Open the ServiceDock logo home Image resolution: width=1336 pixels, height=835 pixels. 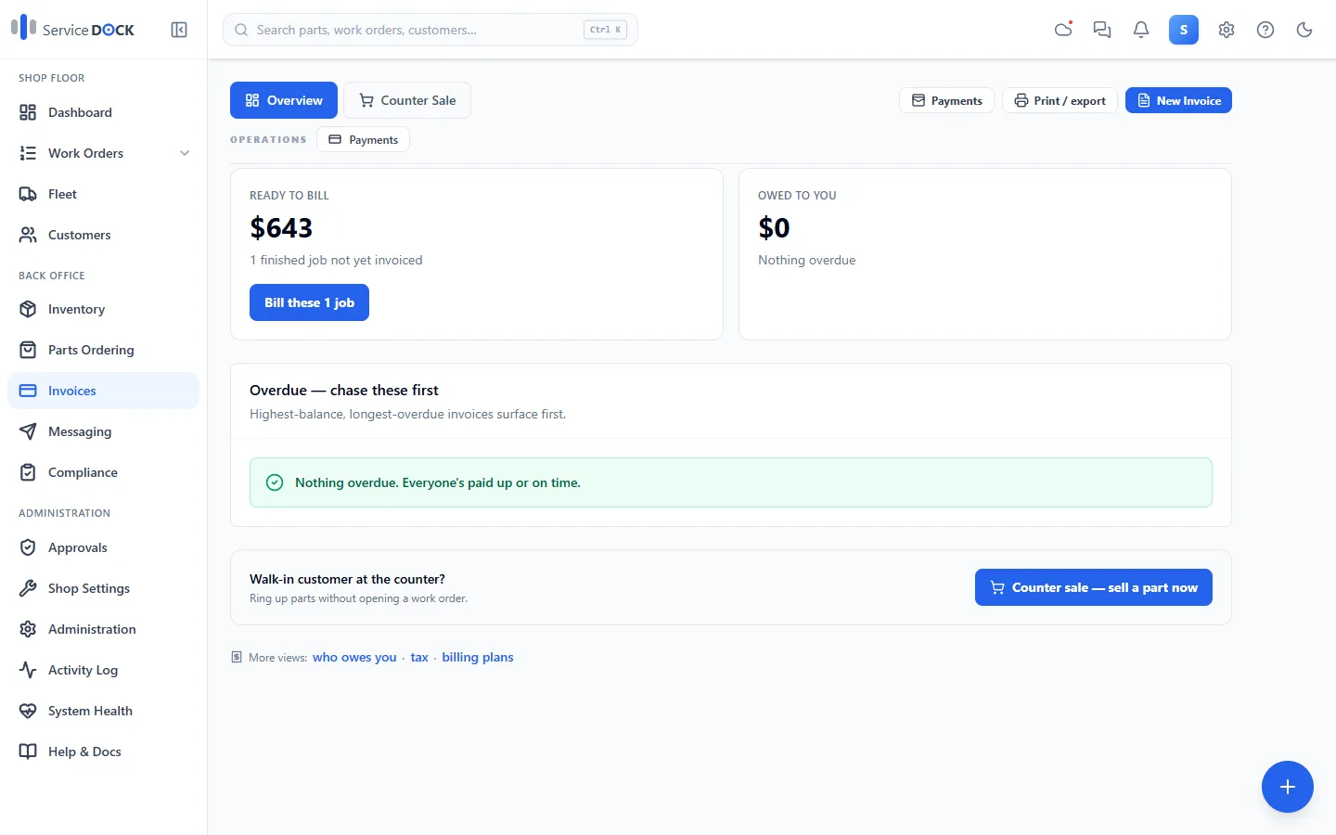72,29
